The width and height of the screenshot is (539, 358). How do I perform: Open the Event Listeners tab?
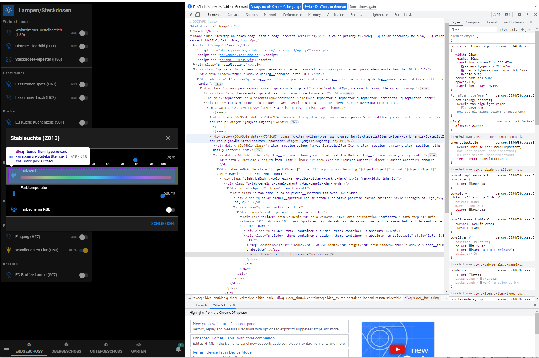[x=513, y=22]
